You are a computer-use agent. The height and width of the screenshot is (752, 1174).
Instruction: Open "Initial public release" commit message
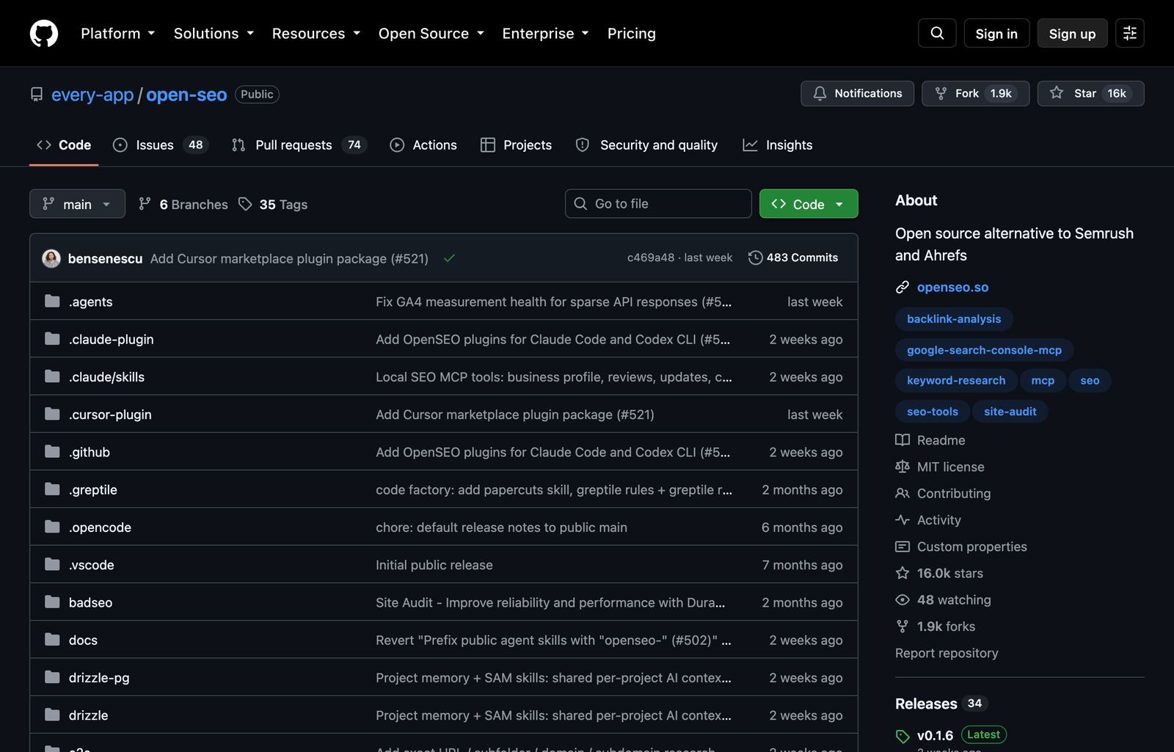click(434, 565)
